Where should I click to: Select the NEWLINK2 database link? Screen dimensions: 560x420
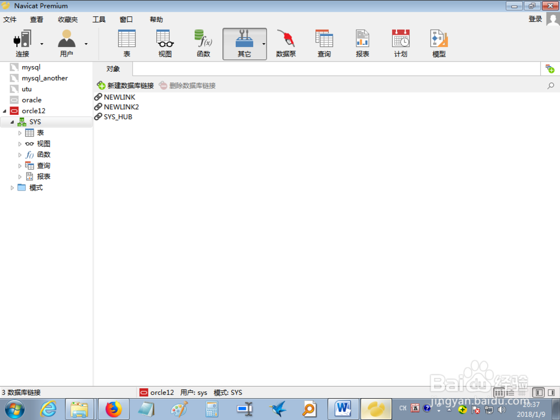click(116, 107)
